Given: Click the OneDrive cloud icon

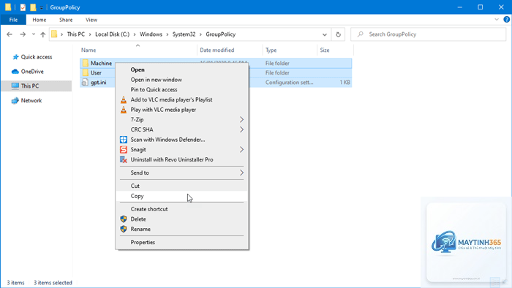Looking at the screenshot, I should pyautogui.click(x=15, y=72).
